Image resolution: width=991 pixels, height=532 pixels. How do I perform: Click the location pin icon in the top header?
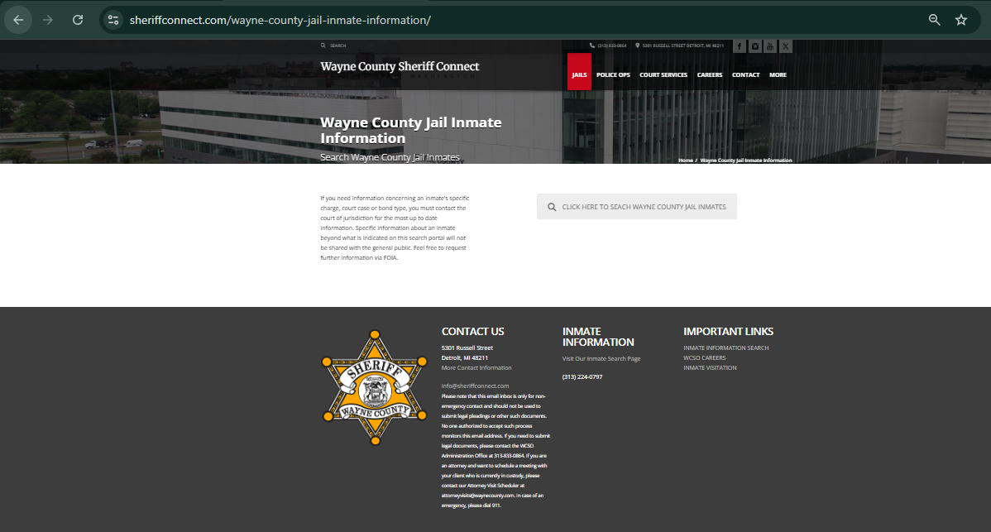tap(638, 46)
